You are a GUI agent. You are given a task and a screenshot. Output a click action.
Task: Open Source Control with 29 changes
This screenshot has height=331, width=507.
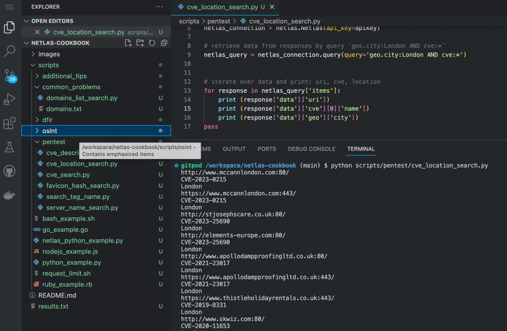(10, 75)
